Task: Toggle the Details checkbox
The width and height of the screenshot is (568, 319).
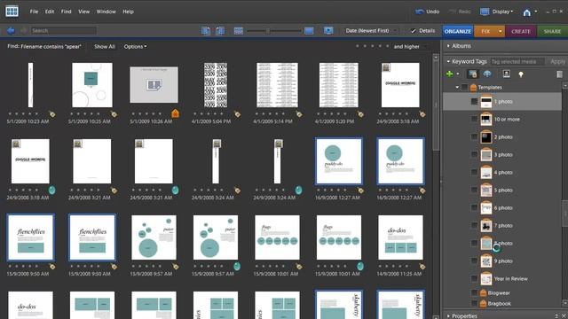Action: click(x=414, y=31)
